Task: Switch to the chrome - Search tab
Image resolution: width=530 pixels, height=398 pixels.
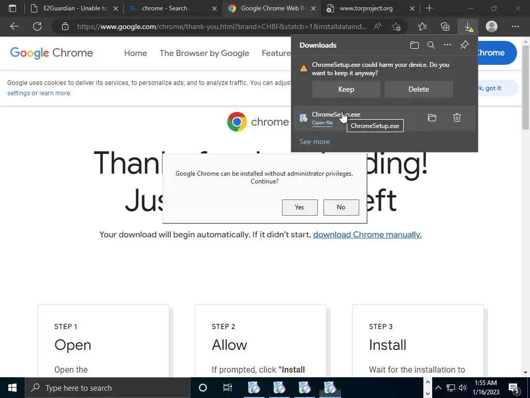Action: 172,8
